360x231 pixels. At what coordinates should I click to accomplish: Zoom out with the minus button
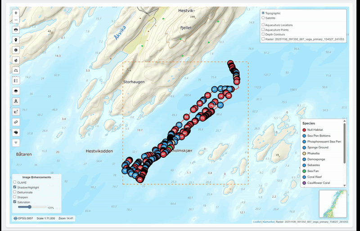[x=16, y=20]
